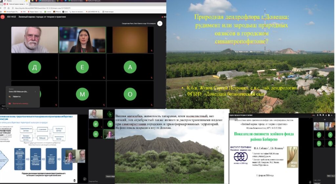Select participant tile with letter О
Screen dimensions: 336x184
(130, 94)
